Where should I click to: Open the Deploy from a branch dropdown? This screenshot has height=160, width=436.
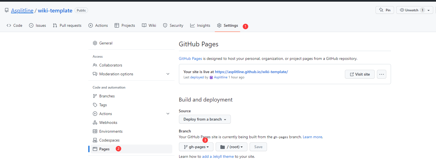(205, 119)
